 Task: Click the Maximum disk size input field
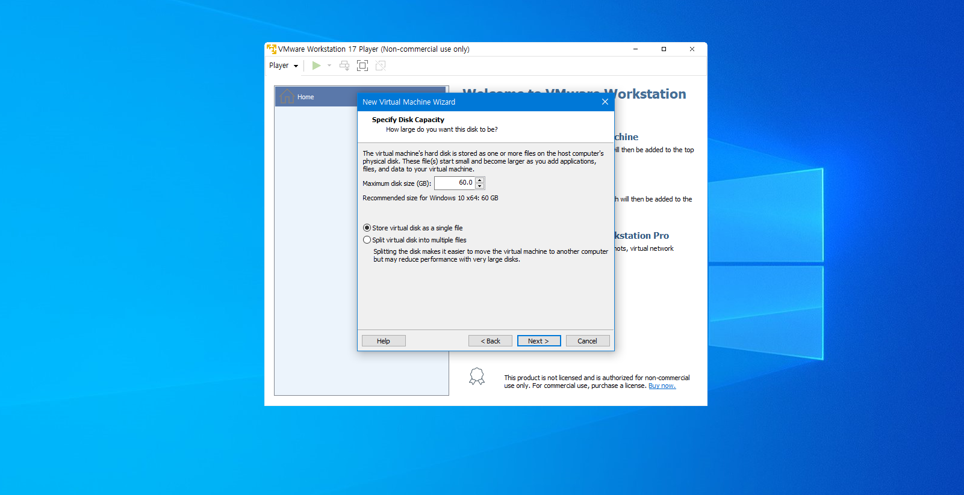(x=455, y=183)
